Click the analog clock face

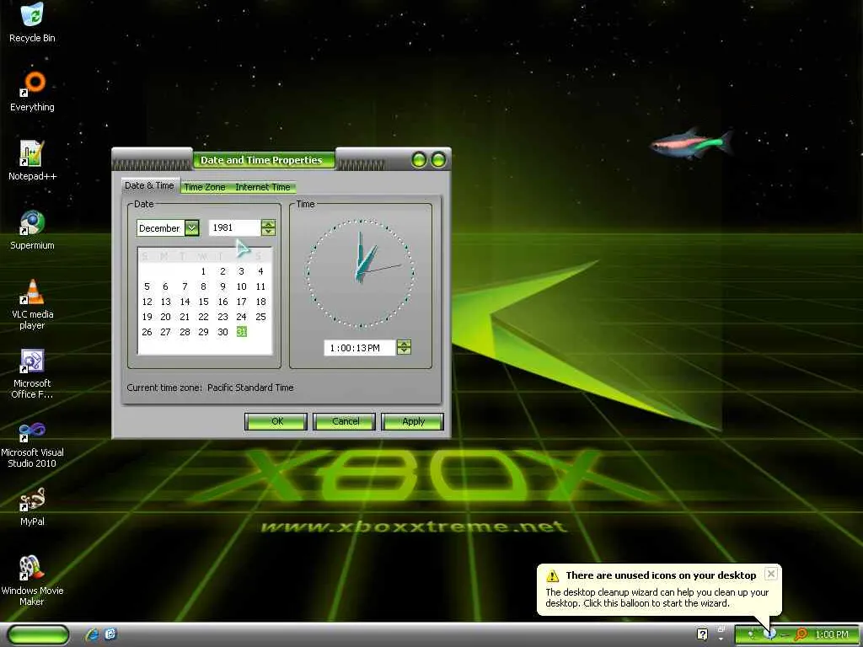[x=361, y=274]
